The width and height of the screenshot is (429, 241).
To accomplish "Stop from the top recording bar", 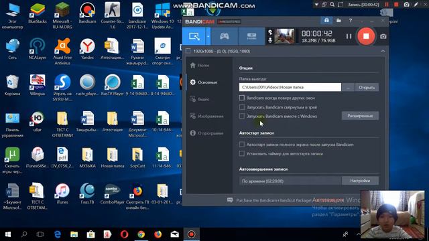I will [396, 5].
